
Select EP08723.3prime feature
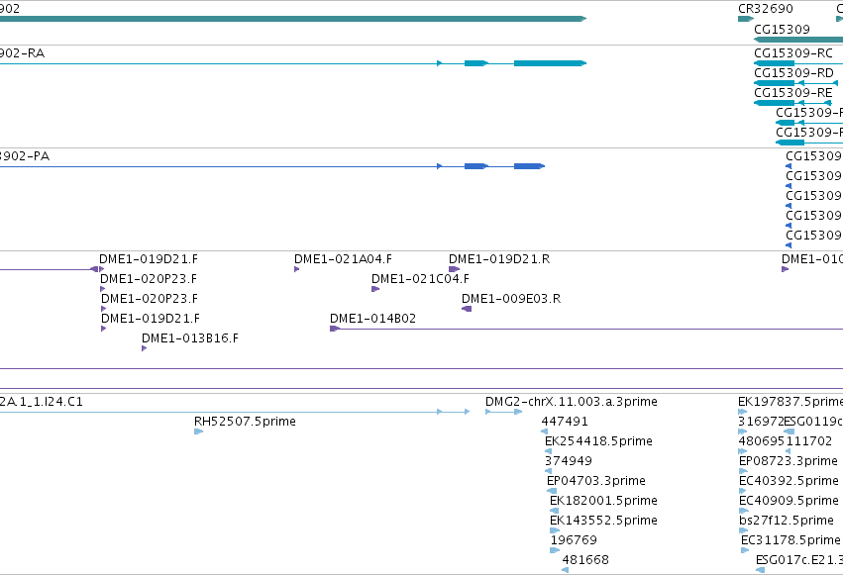(x=789, y=461)
